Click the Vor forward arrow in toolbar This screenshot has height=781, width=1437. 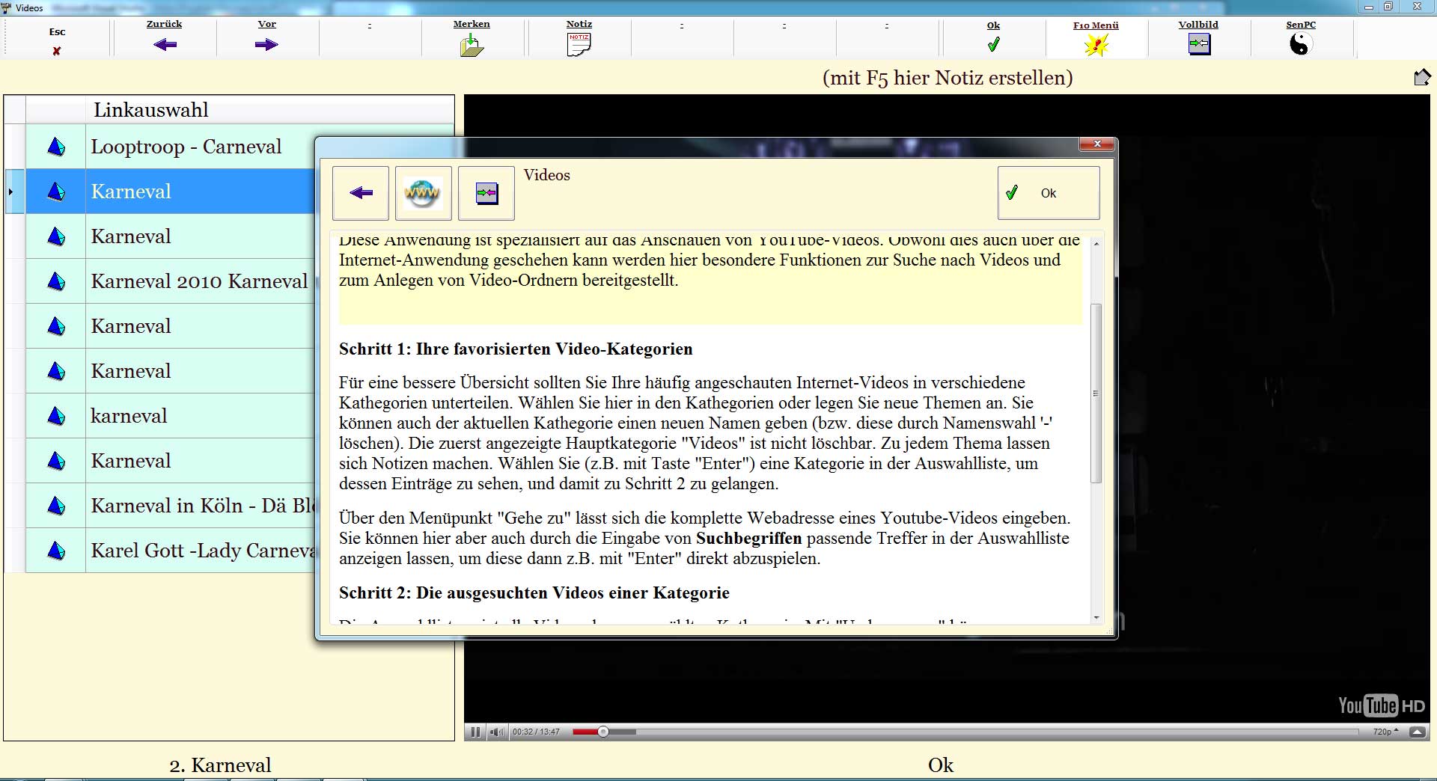266,44
